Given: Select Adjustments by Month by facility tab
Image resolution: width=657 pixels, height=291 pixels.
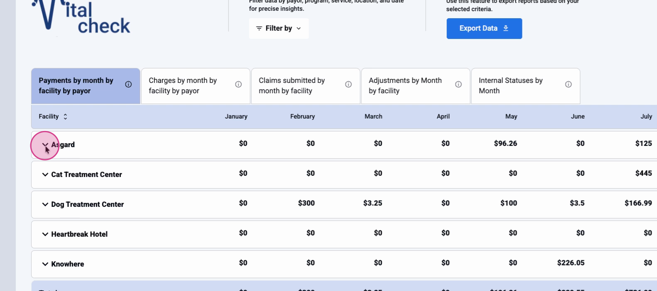Looking at the screenshot, I should (407, 86).
